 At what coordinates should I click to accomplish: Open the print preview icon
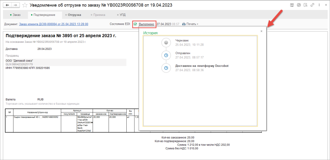point(305,5)
